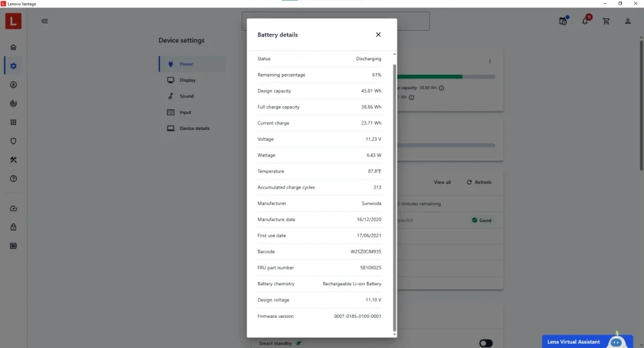Viewport: 644px width, 348px height.
Task: Click the Discharging status value
Action: (x=369, y=58)
